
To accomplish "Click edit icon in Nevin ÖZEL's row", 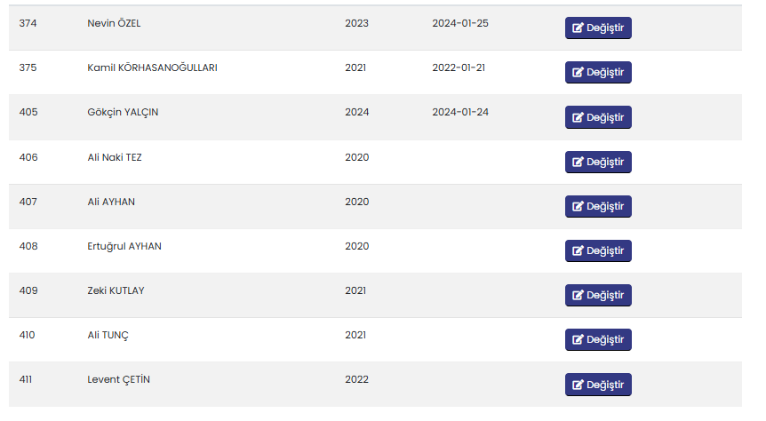I will pos(578,28).
